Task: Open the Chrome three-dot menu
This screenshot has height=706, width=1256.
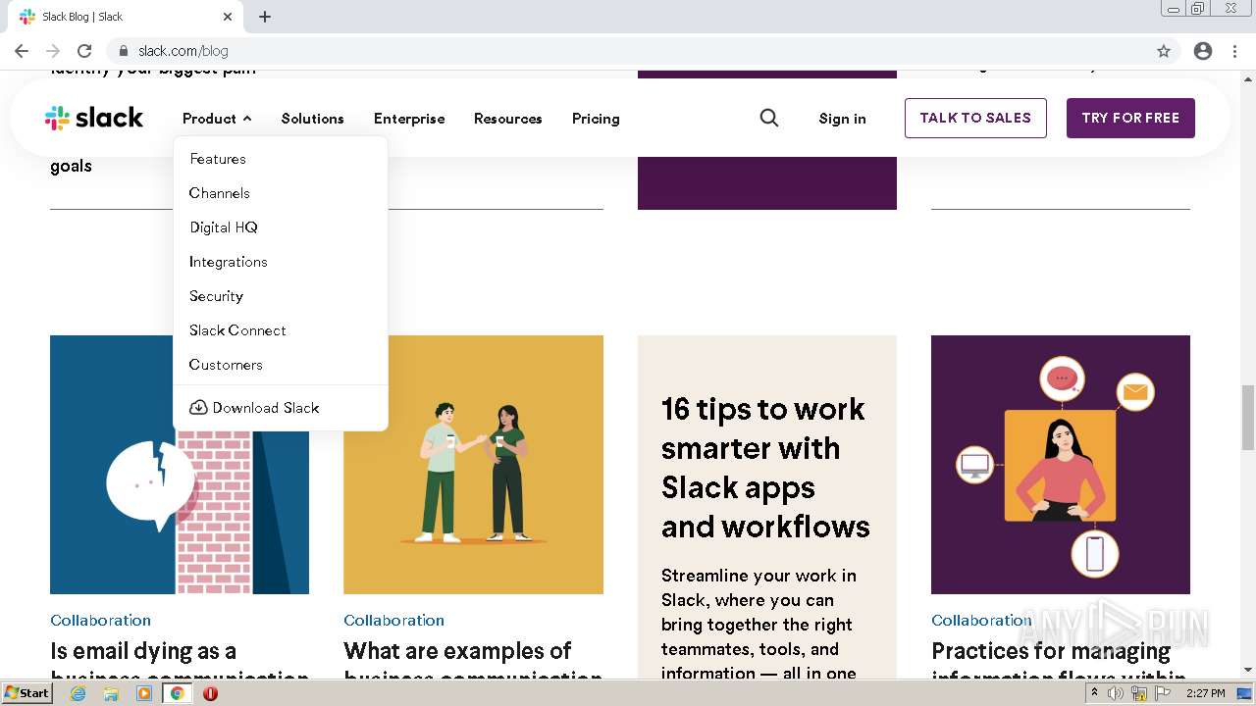Action: [x=1234, y=51]
